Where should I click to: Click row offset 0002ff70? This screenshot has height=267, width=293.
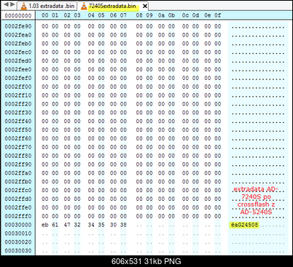click(x=18, y=147)
